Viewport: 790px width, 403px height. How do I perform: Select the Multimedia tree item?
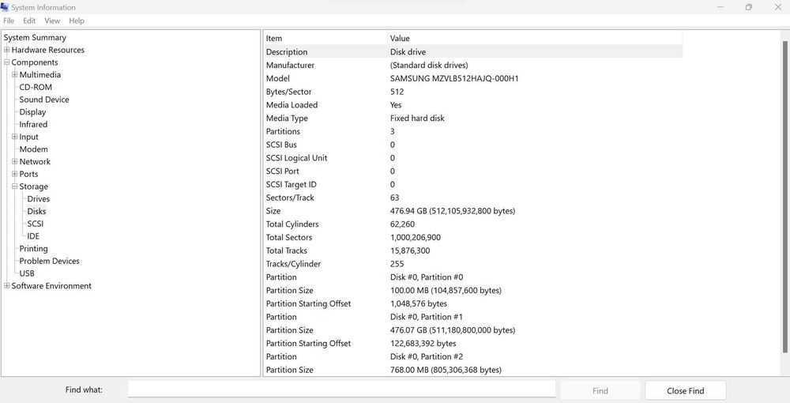39,74
